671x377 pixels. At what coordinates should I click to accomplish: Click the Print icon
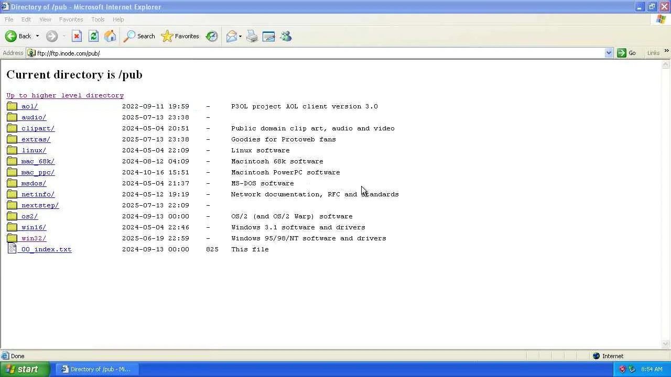pyautogui.click(x=252, y=36)
